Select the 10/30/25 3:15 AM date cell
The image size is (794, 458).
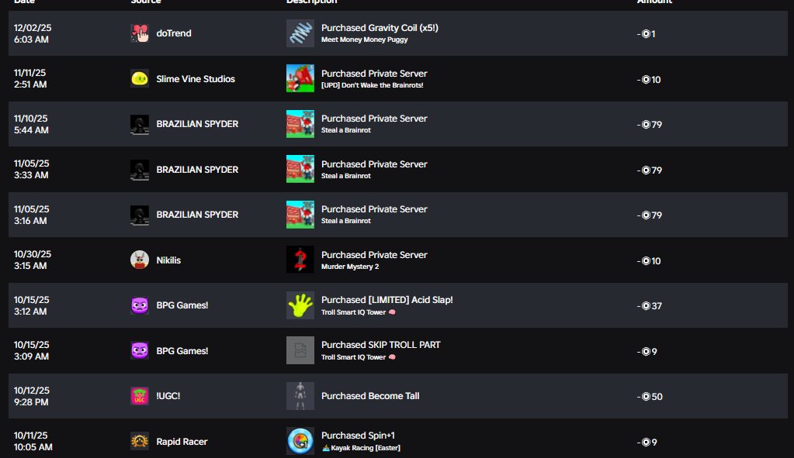tap(33, 260)
